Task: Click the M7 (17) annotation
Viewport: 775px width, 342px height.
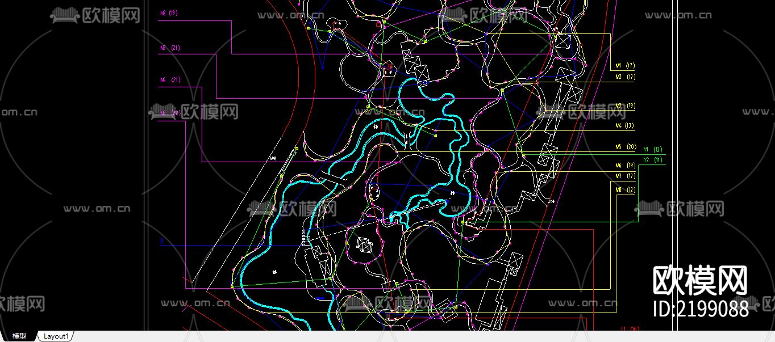Action: [625, 176]
